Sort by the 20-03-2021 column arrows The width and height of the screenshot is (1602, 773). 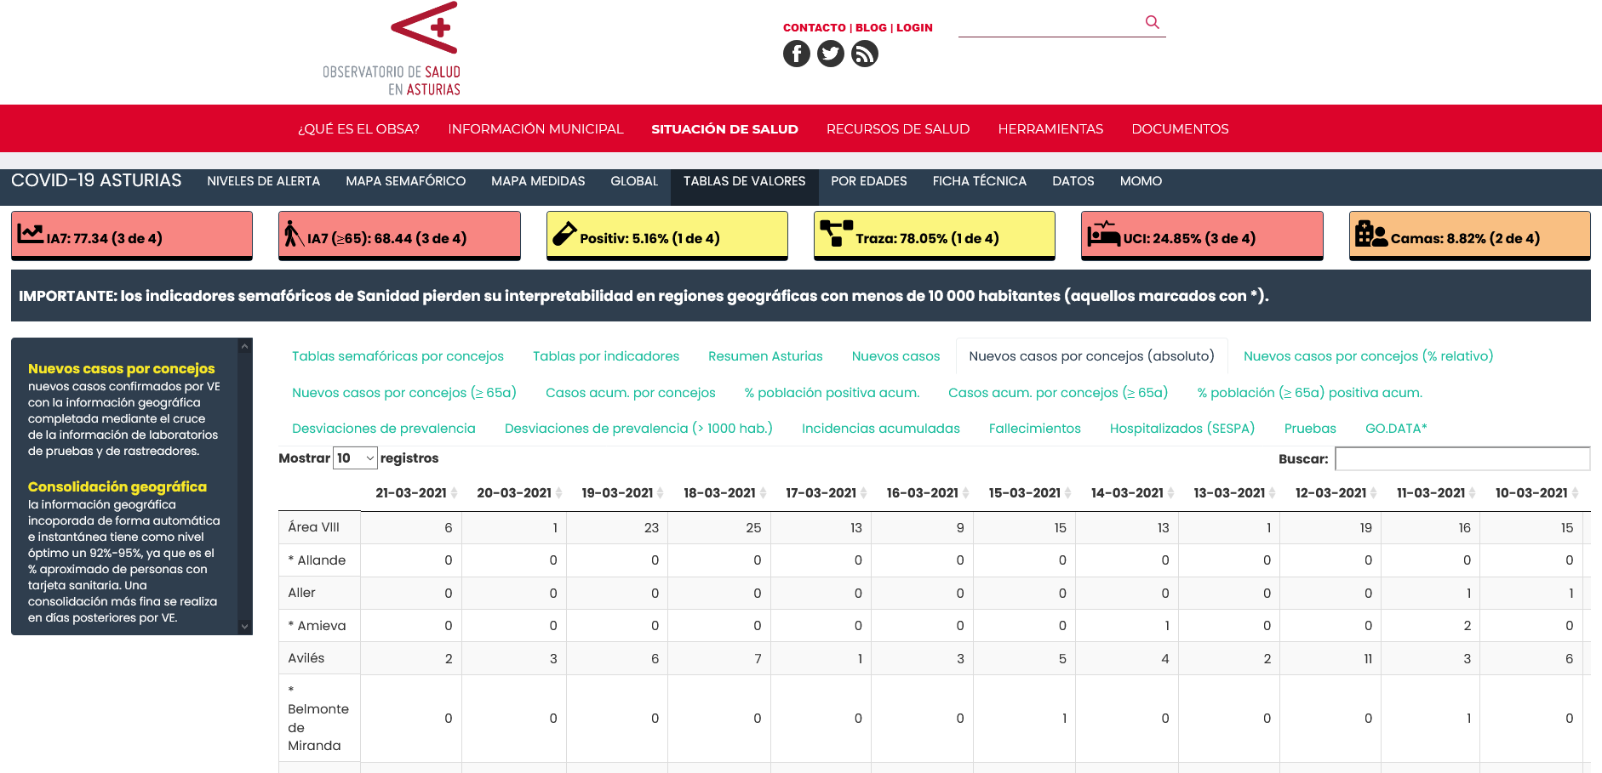[x=559, y=493]
